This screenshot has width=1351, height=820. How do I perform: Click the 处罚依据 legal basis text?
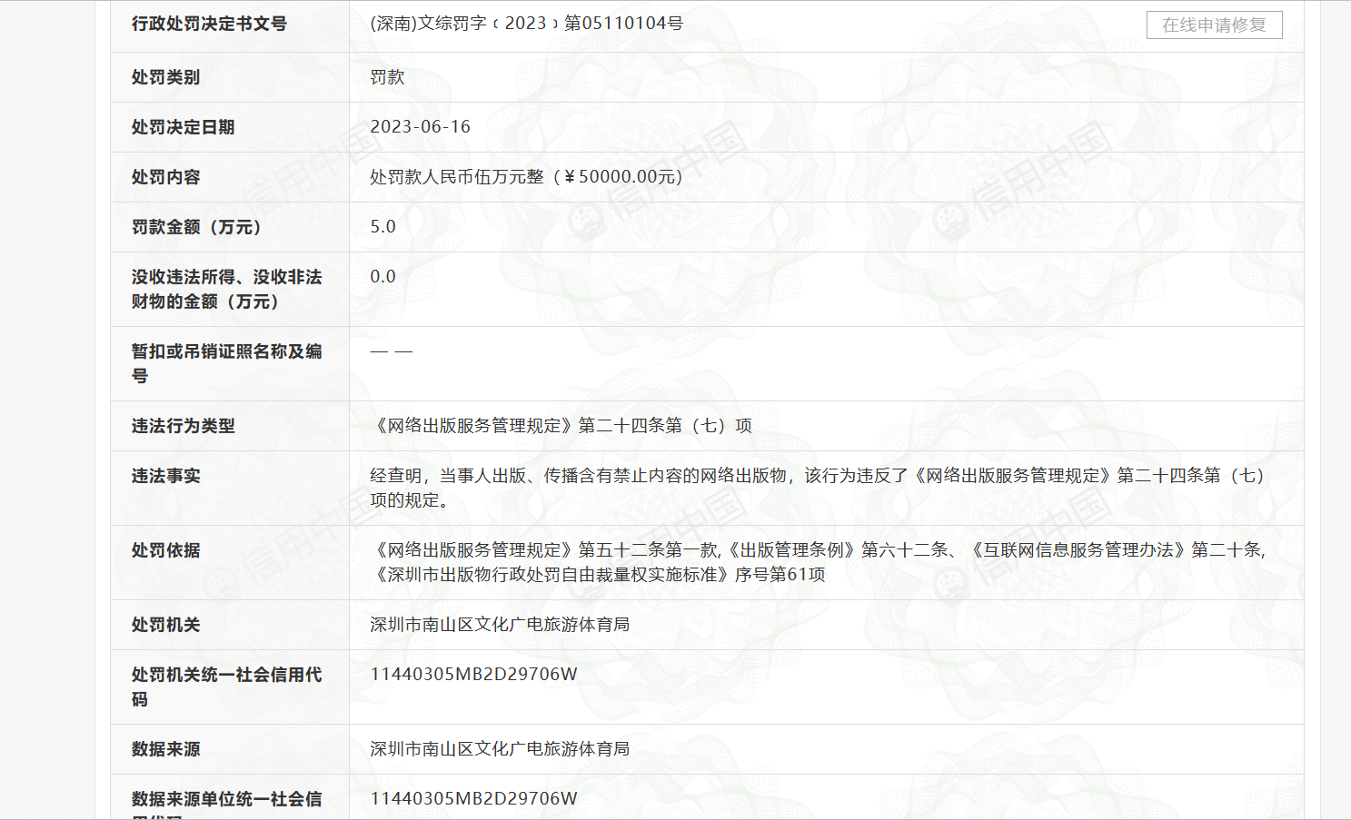(816, 562)
